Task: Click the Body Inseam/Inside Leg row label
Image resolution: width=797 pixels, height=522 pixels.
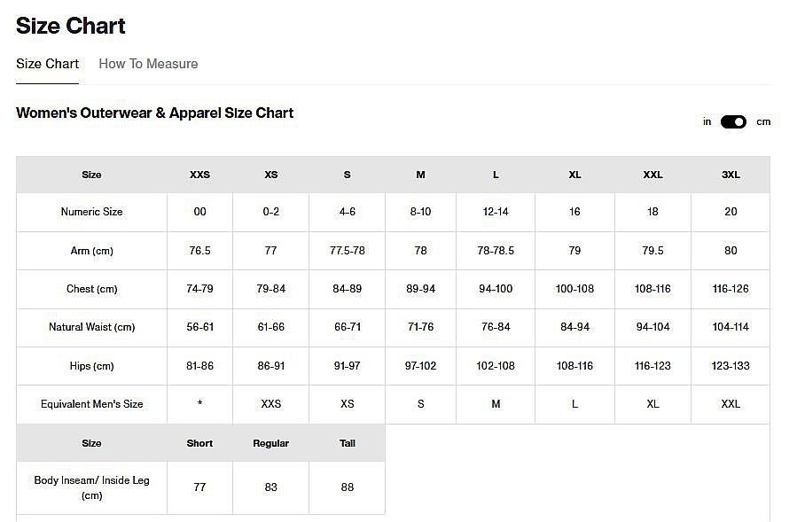Action: (91, 487)
